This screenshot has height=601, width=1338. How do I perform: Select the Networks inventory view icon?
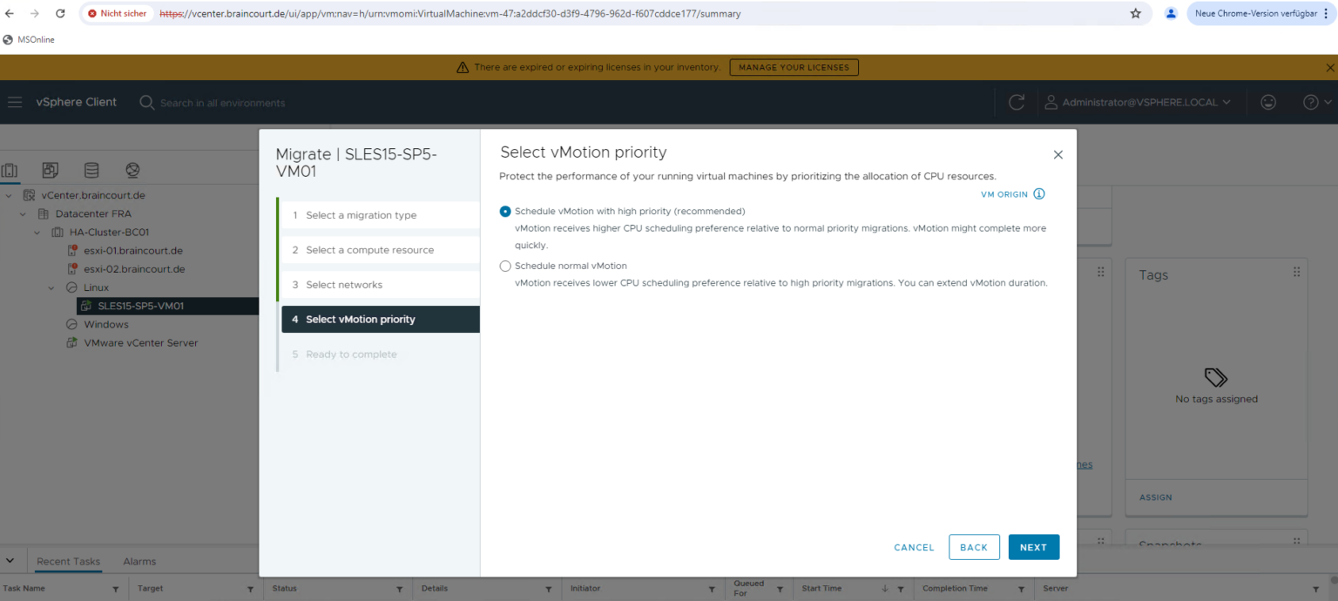pyautogui.click(x=132, y=170)
